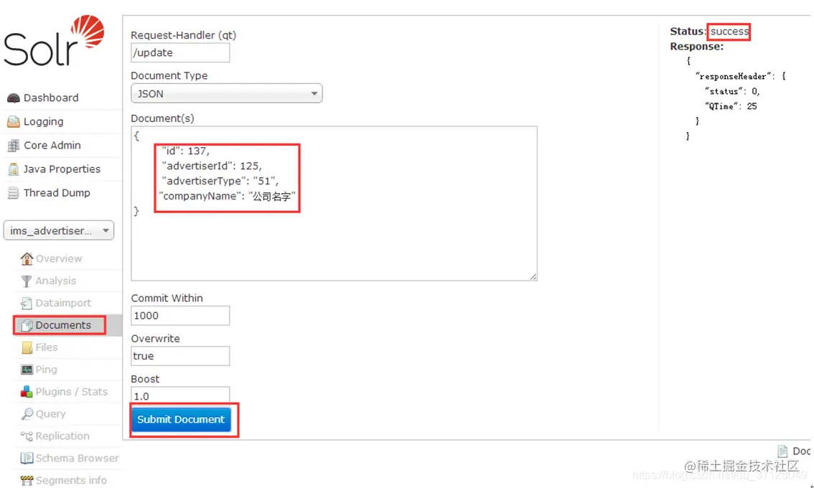Open the Overview house icon
The height and width of the screenshot is (488, 814).
27,258
